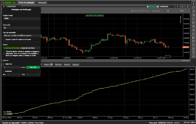Click the Hora atual clock in status bar
This screenshot has width=196, height=124.
coord(161,123)
